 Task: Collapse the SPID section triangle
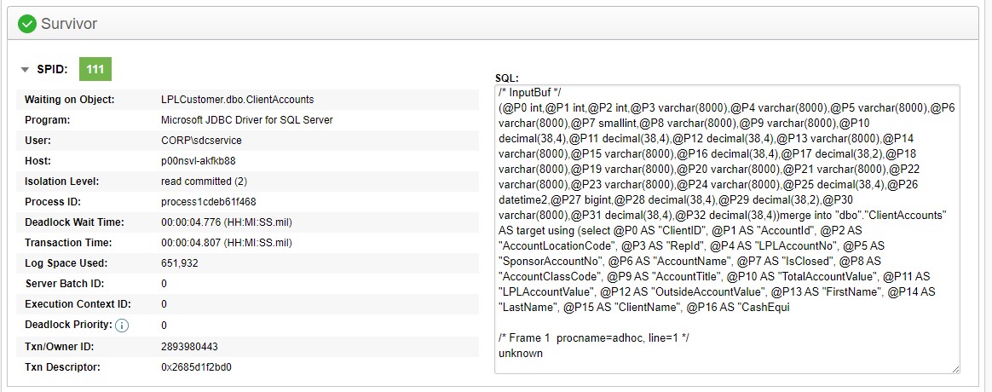(24, 69)
